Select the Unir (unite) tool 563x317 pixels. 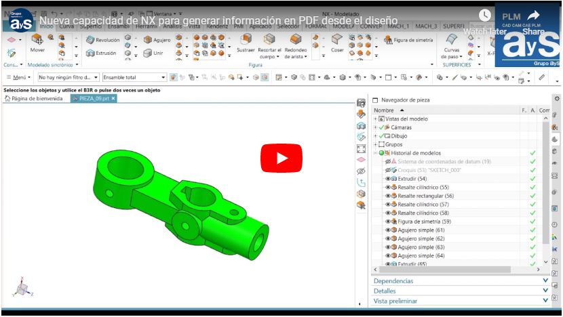pos(147,53)
